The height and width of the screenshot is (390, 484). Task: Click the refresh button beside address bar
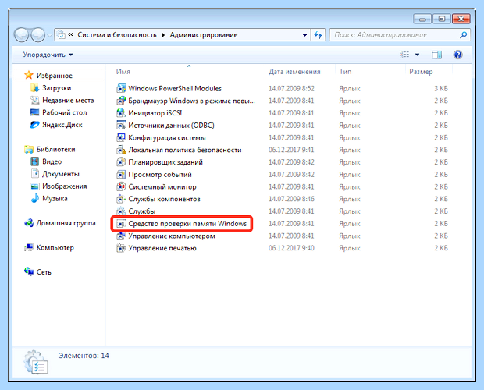pos(319,35)
